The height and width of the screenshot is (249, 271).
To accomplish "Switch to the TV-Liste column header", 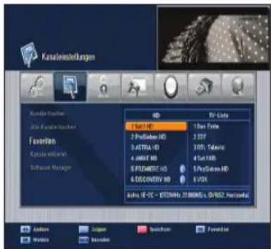I will click(x=218, y=116).
